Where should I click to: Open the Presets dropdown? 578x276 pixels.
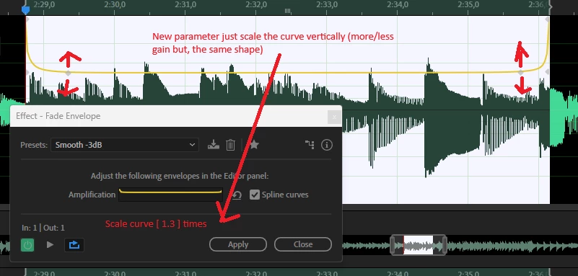click(x=125, y=145)
